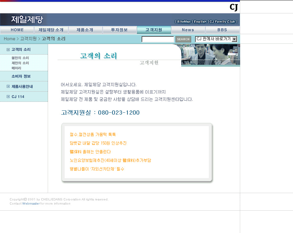
Task: Open the CJ Family Club link
Action: pyautogui.click(x=222, y=22)
